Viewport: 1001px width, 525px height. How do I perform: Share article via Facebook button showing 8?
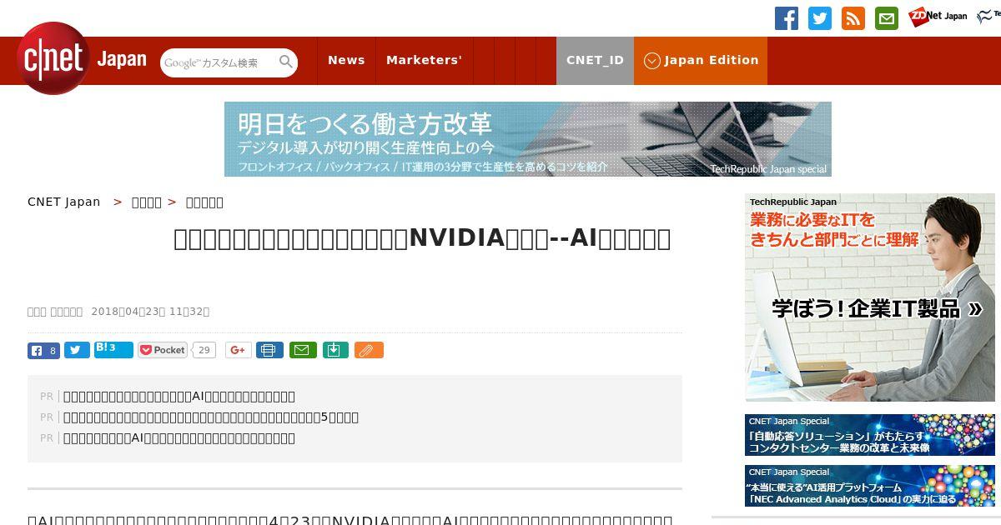click(x=43, y=350)
